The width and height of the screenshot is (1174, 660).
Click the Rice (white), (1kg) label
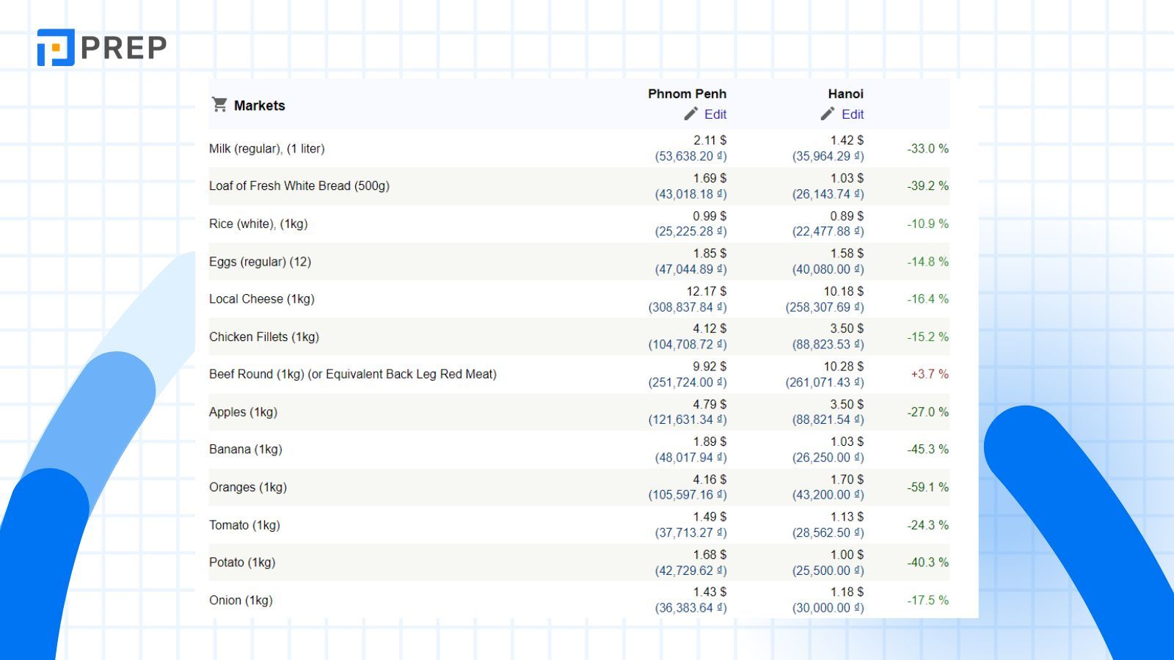(x=258, y=224)
